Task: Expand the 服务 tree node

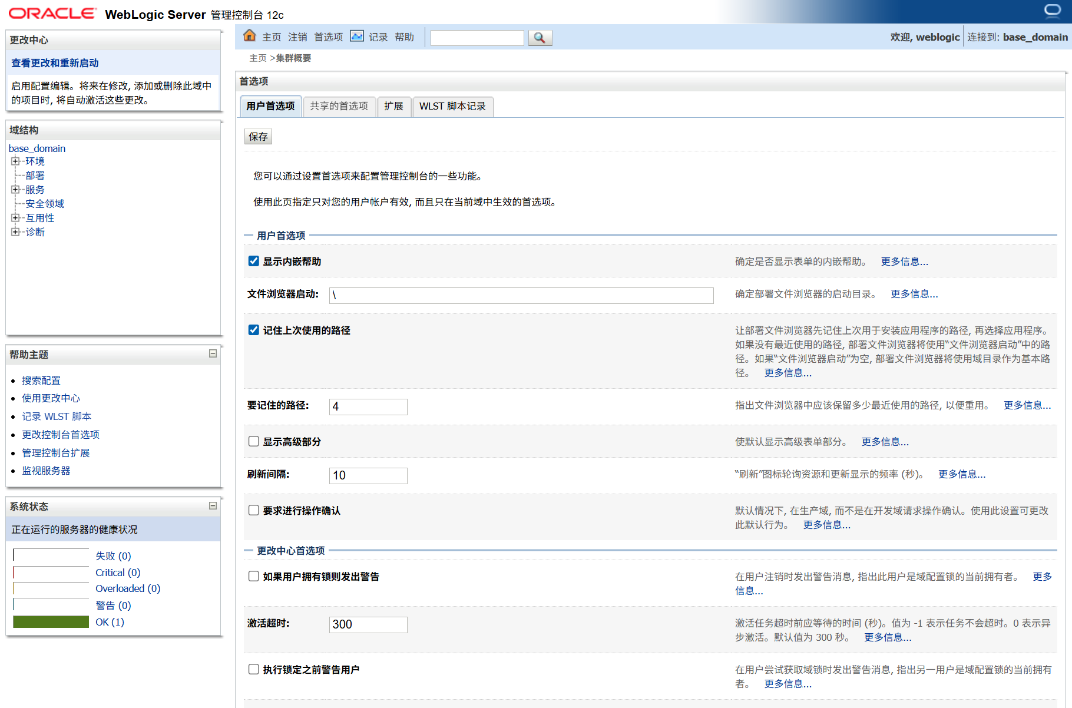Action: [15, 189]
